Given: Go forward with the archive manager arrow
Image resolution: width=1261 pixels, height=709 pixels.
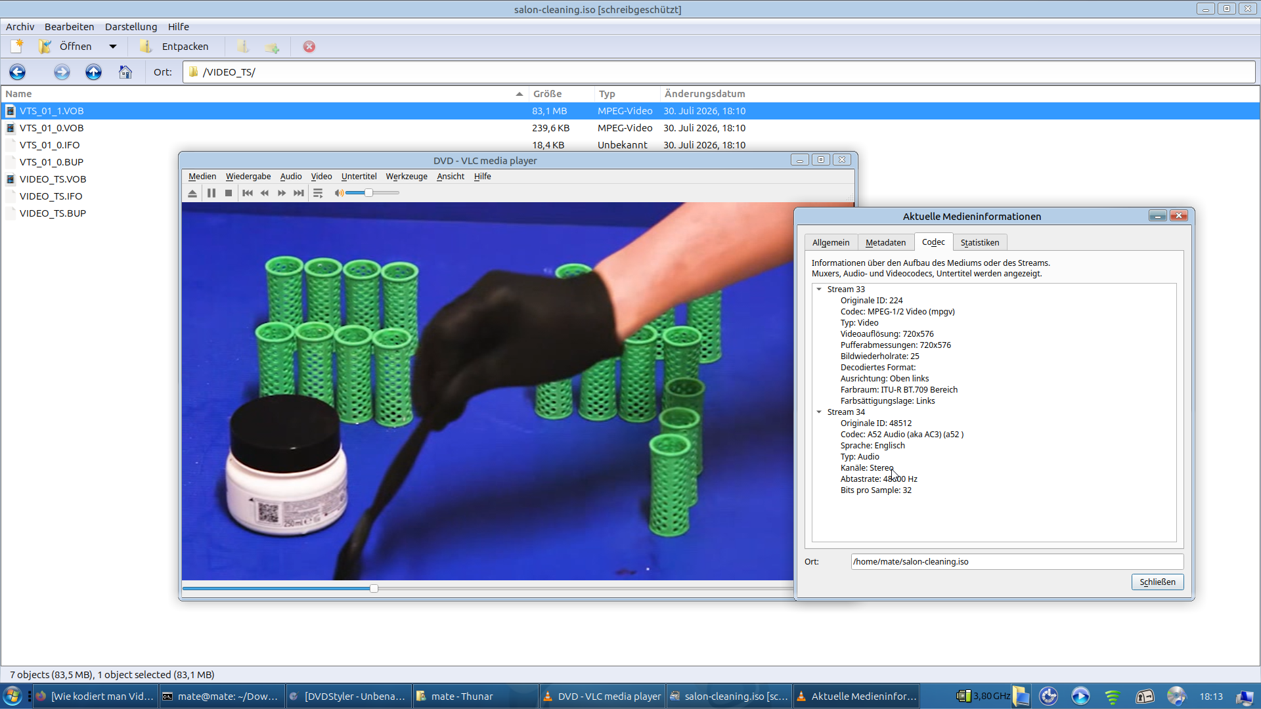Looking at the screenshot, I should [x=62, y=72].
